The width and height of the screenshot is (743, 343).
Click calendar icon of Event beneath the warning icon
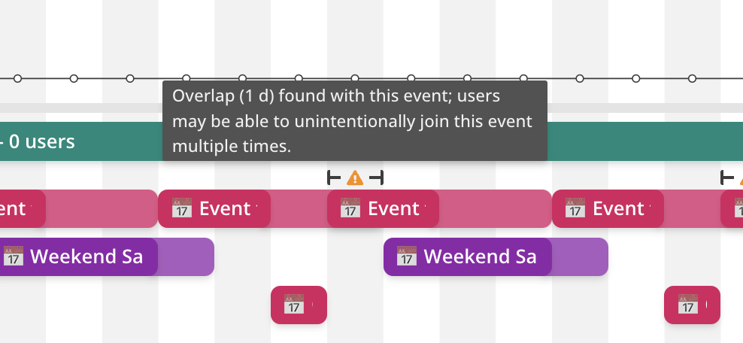coord(350,208)
